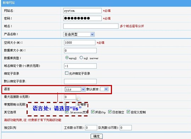
Task: Toggle the 日志独立 checkbox
Action: click(110, 112)
